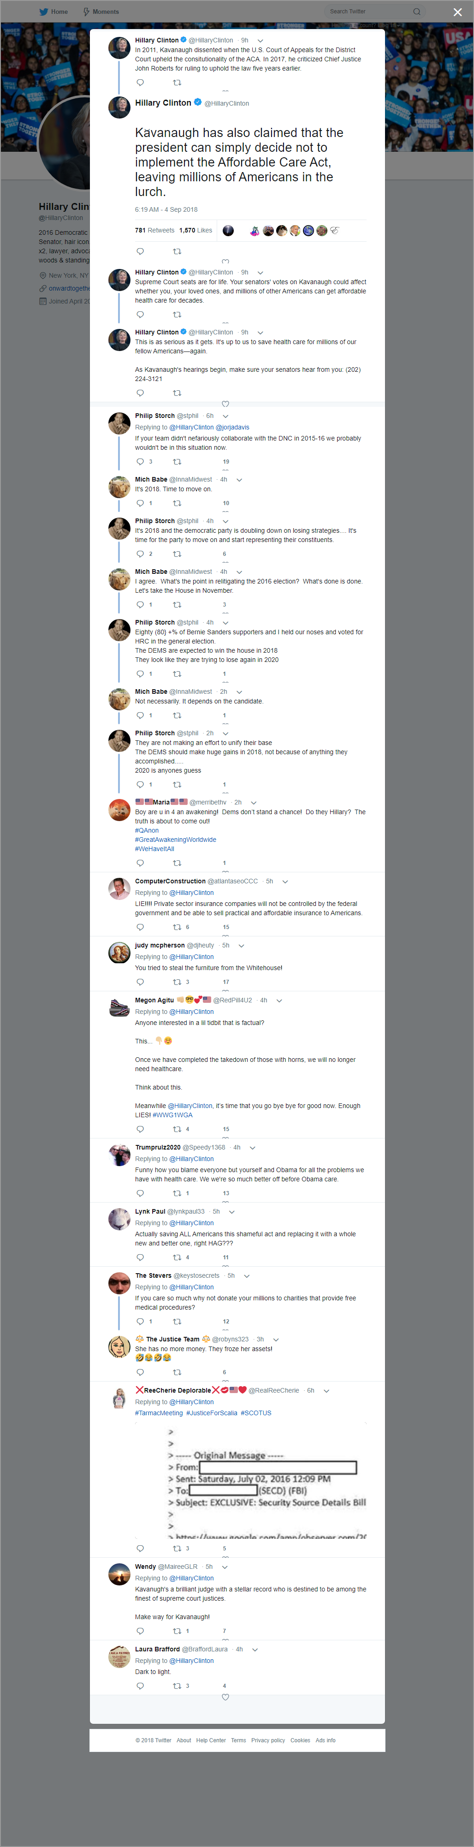Go to the Moments tab

tap(101, 12)
